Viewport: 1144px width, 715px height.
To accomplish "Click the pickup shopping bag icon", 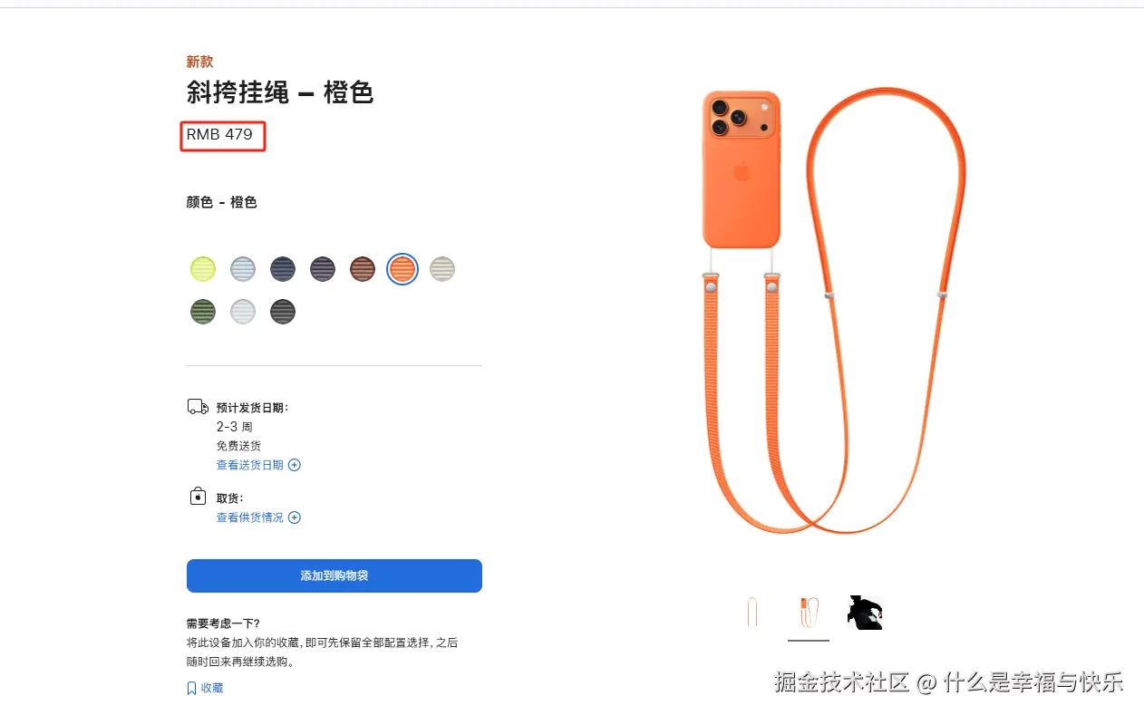I will [198, 497].
